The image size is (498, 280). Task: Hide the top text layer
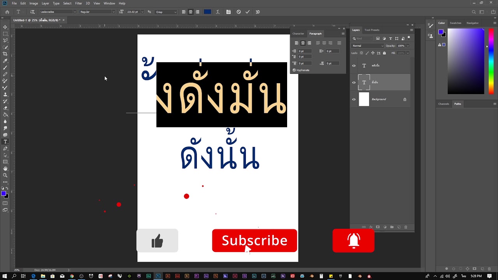tap(354, 66)
